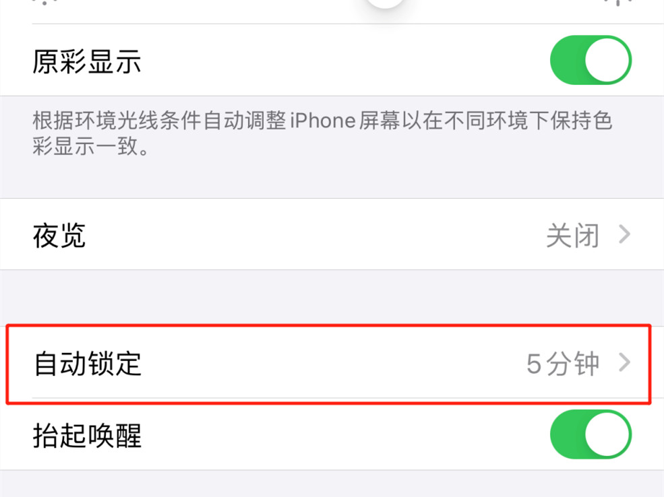Click the 原彩显示 description paragraph
Screen dimensions: 664x497
pyautogui.click(x=322, y=133)
